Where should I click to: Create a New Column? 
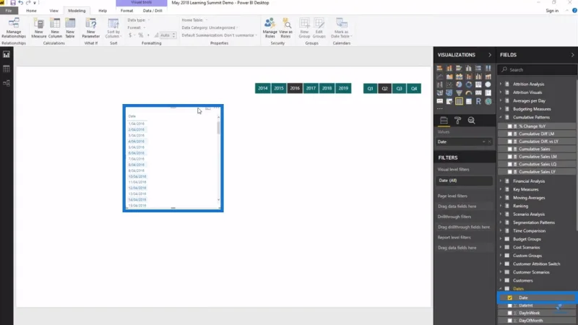click(55, 27)
